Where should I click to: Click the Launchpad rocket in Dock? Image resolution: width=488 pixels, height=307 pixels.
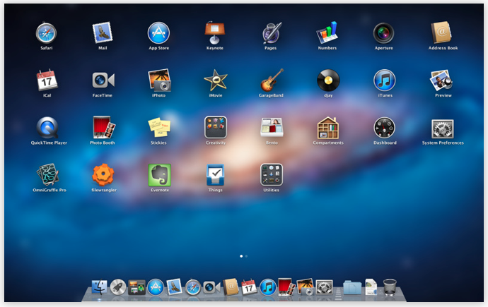tap(118, 287)
